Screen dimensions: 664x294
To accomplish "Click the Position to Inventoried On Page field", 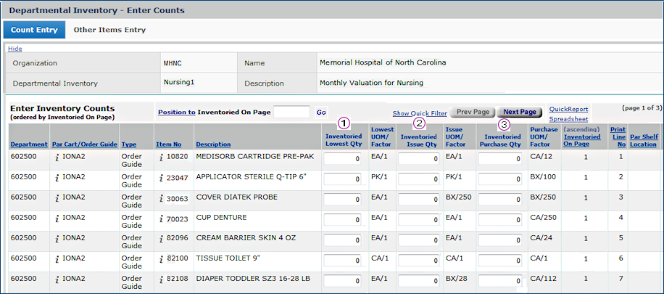I will point(291,113).
